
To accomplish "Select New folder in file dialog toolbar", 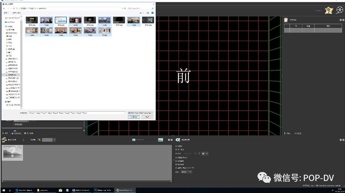I will [17, 13].
